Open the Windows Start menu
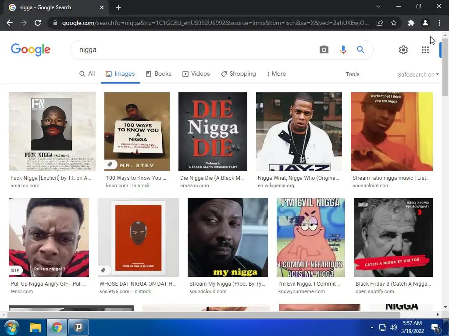Image resolution: width=449 pixels, height=336 pixels. click(x=11, y=327)
